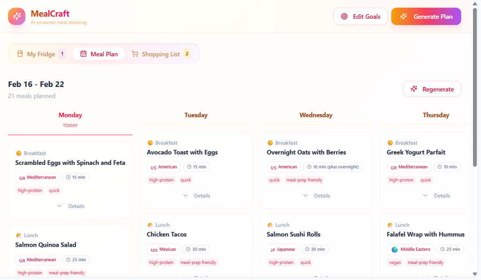Click the fridge icon beside My Fridge
This screenshot has width=481, height=280.
click(20, 54)
